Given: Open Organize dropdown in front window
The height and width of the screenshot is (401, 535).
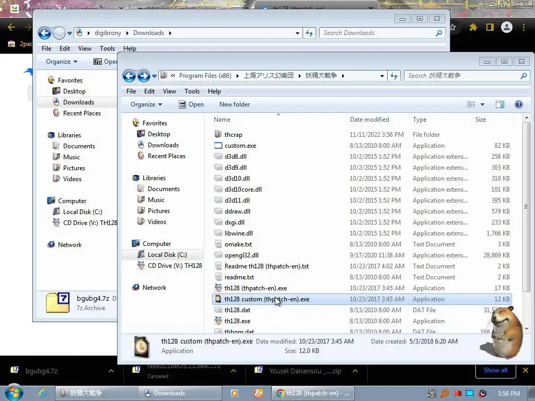Looking at the screenshot, I should (146, 104).
